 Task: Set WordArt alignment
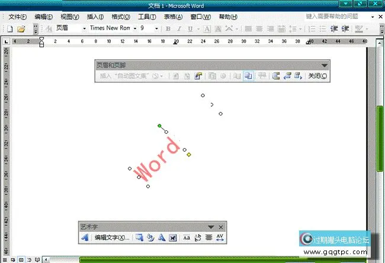pyautogui.click(x=208, y=238)
